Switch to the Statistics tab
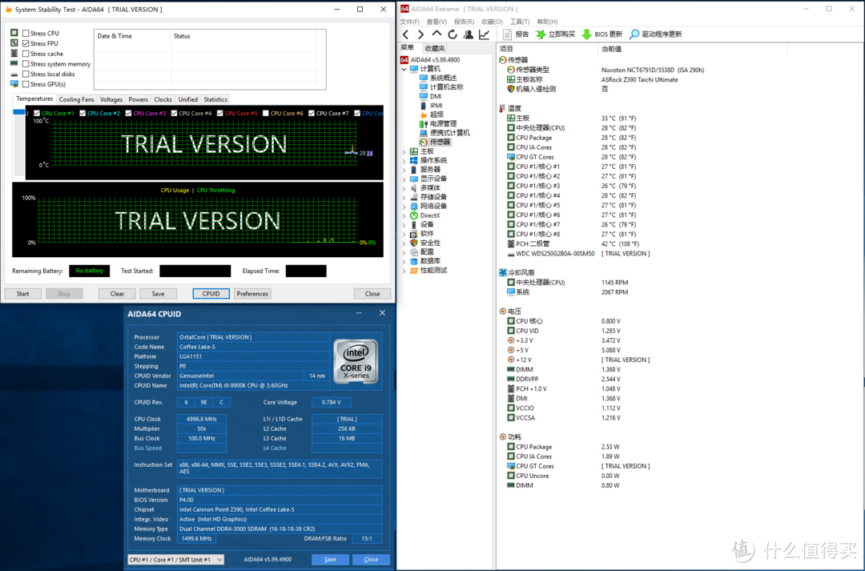This screenshot has width=865, height=571. (215, 99)
